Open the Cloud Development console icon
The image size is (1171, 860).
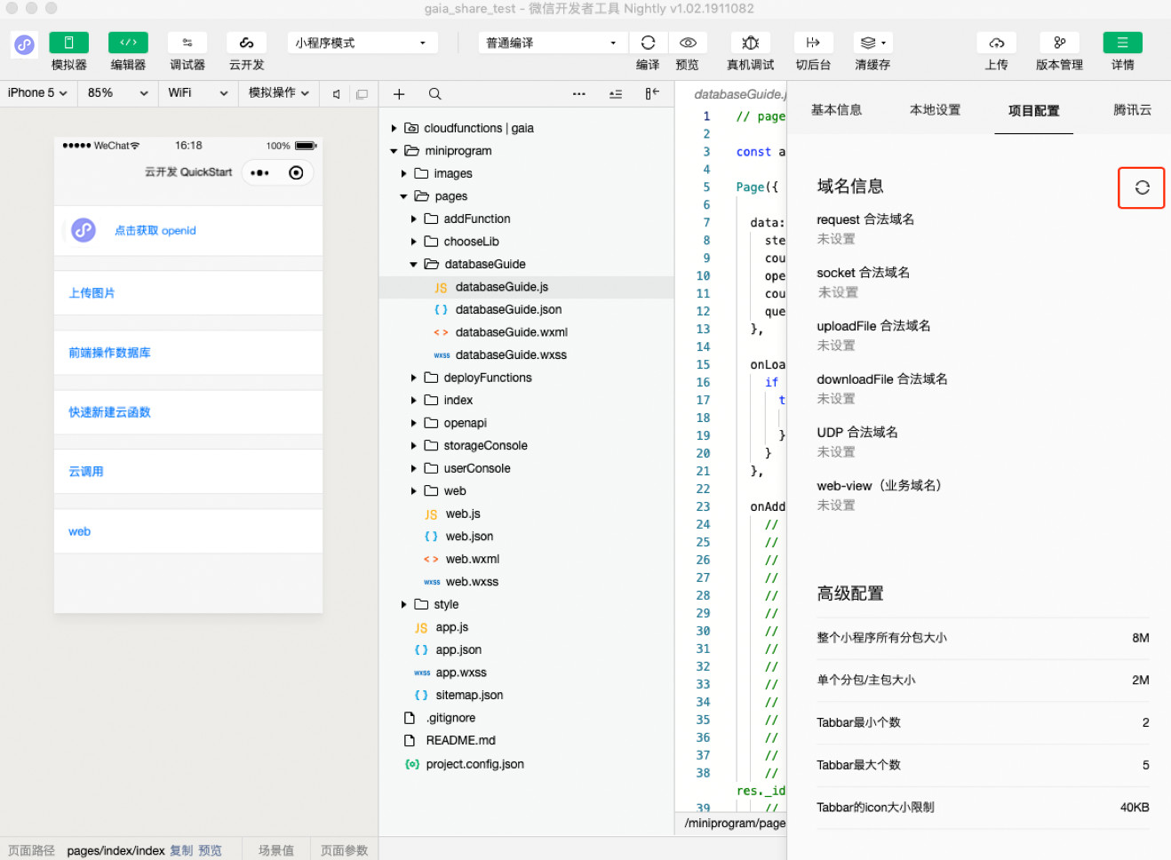[247, 43]
